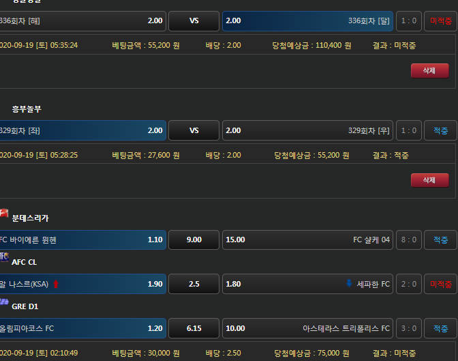This screenshot has height=361, width=458.
Task: Delete the 336회차 bet with 삭제 button
Action: pyautogui.click(x=429, y=70)
